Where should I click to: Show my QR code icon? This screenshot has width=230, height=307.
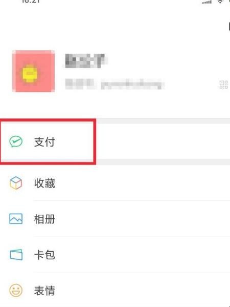[223, 85]
